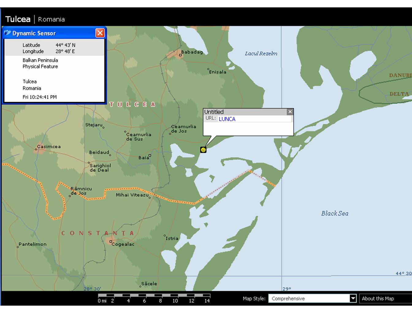Click Romania in the header bar
This screenshot has width=412, height=309.
coord(51,19)
